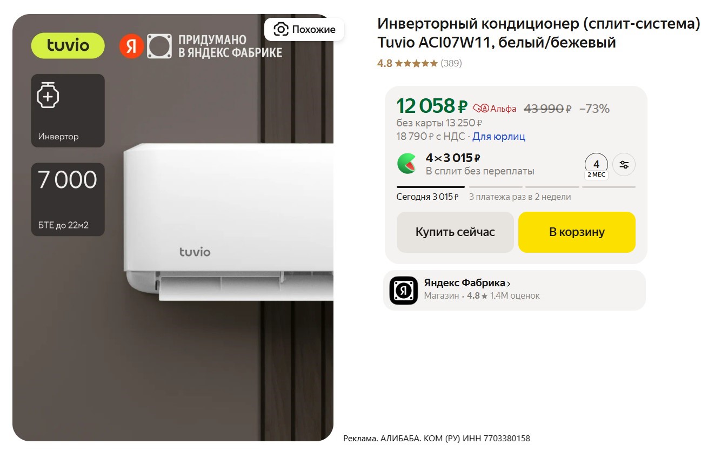Click the red Яндекс Я circle logo
Screen dimensions: 708x451
pos(131,46)
